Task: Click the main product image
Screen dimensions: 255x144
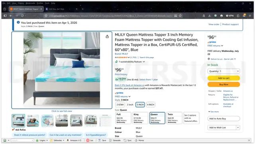Action: coord(62,70)
